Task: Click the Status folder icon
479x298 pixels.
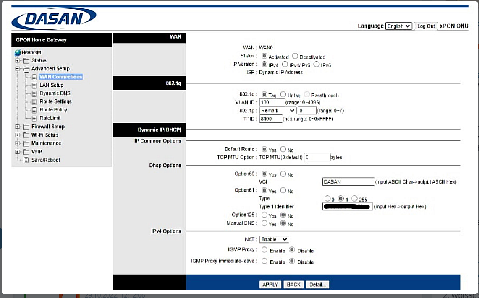Action: click(x=26, y=61)
